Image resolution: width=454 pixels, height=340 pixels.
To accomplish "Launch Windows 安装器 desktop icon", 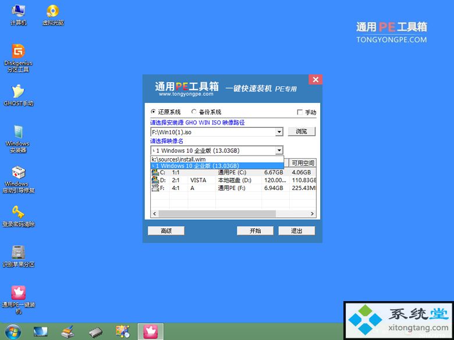I will pyautogui.click(x=17, y=139).
